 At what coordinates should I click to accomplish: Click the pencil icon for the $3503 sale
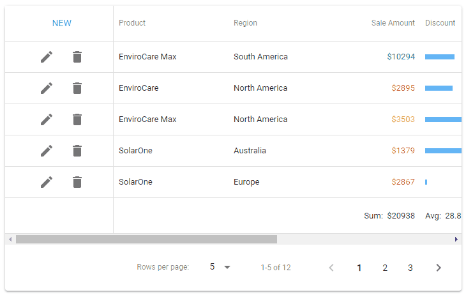coord(47,119)
